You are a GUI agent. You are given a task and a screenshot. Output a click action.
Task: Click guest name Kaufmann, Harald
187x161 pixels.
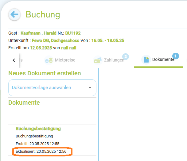pyautogui.click(x=38, y=33)
